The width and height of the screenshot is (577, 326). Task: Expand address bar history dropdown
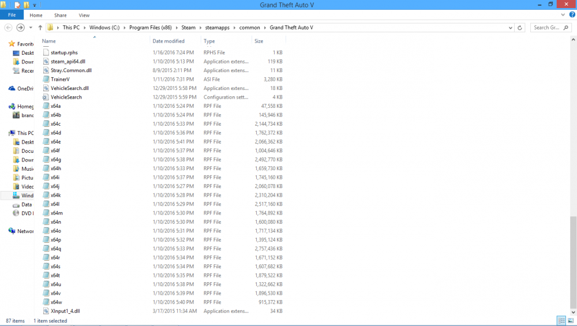(511, 28)
